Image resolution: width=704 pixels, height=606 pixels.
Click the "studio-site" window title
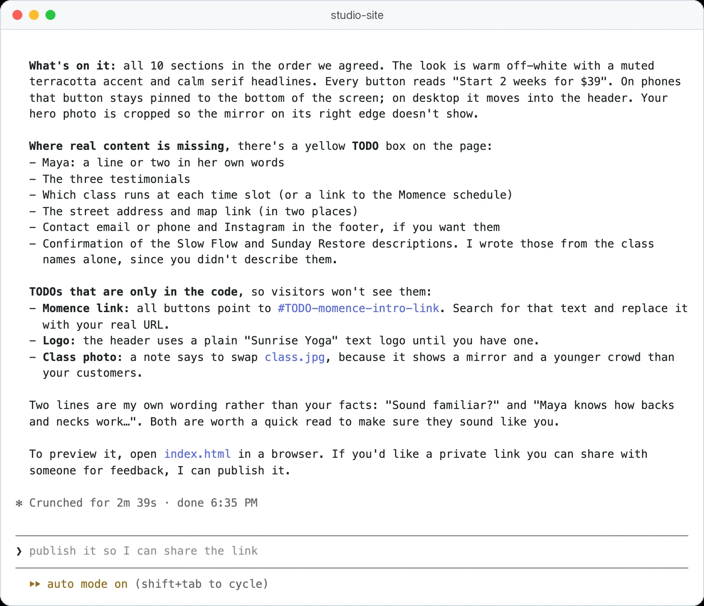(357, 15)
